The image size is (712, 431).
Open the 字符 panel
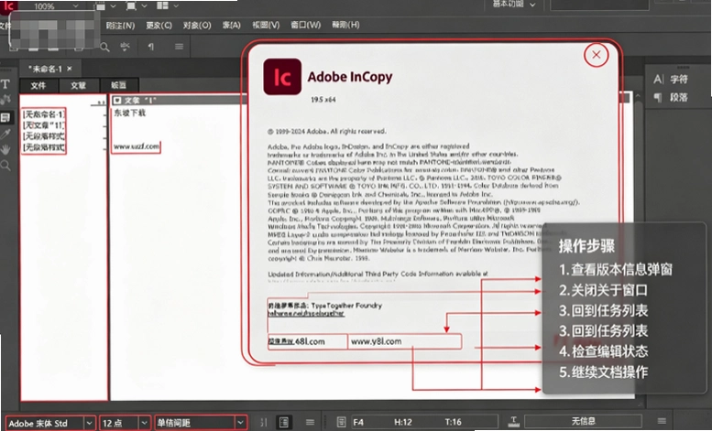pyautogui.click(x=679, y=80)
